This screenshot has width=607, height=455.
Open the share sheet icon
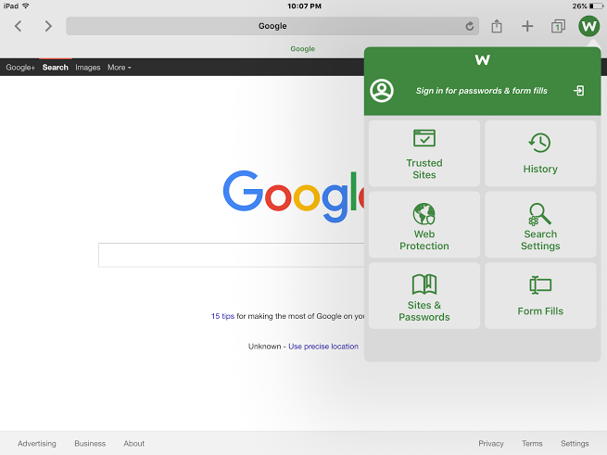[497, 26]
